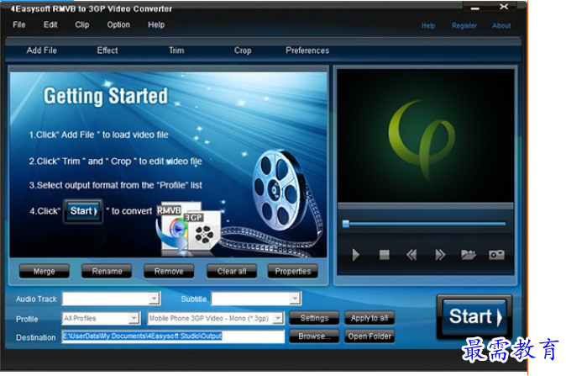The height and width of the screenshot is (376, 566).
Task: Click the small Start button in Getting Started
Action: tap(83, 211)
